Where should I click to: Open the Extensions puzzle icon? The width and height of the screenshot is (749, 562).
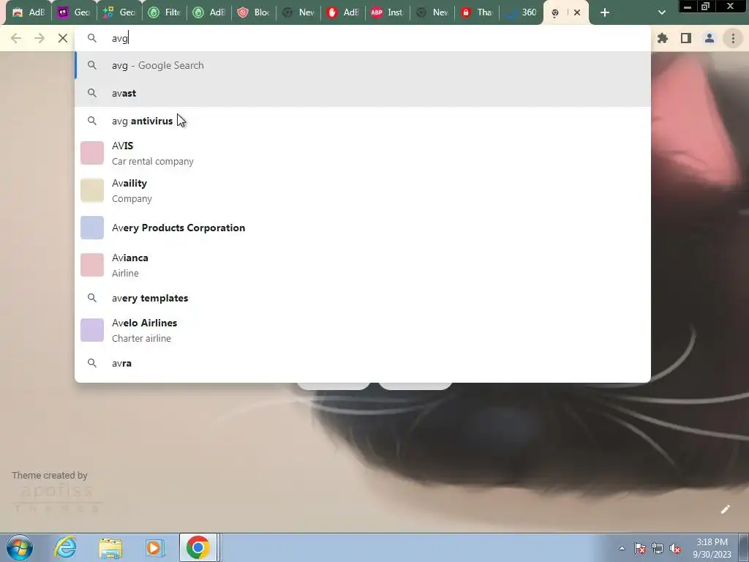(663, 38)
